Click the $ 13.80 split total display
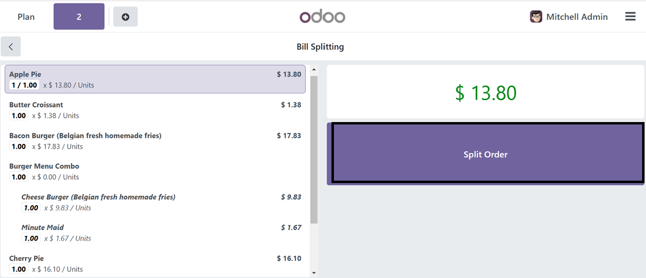646x278 pixels. pos(486,92)
